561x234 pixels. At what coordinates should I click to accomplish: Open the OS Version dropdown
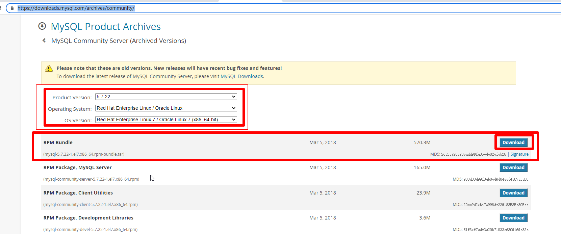point(166,120)
